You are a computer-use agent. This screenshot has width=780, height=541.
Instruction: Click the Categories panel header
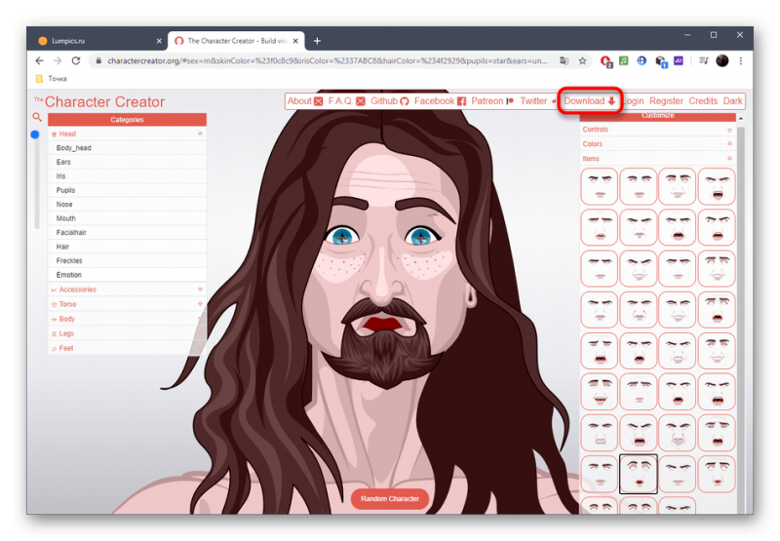[127, 120]
